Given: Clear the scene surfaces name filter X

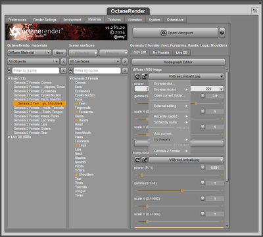Looking at the screenshot, I should [x=125, y=71].
